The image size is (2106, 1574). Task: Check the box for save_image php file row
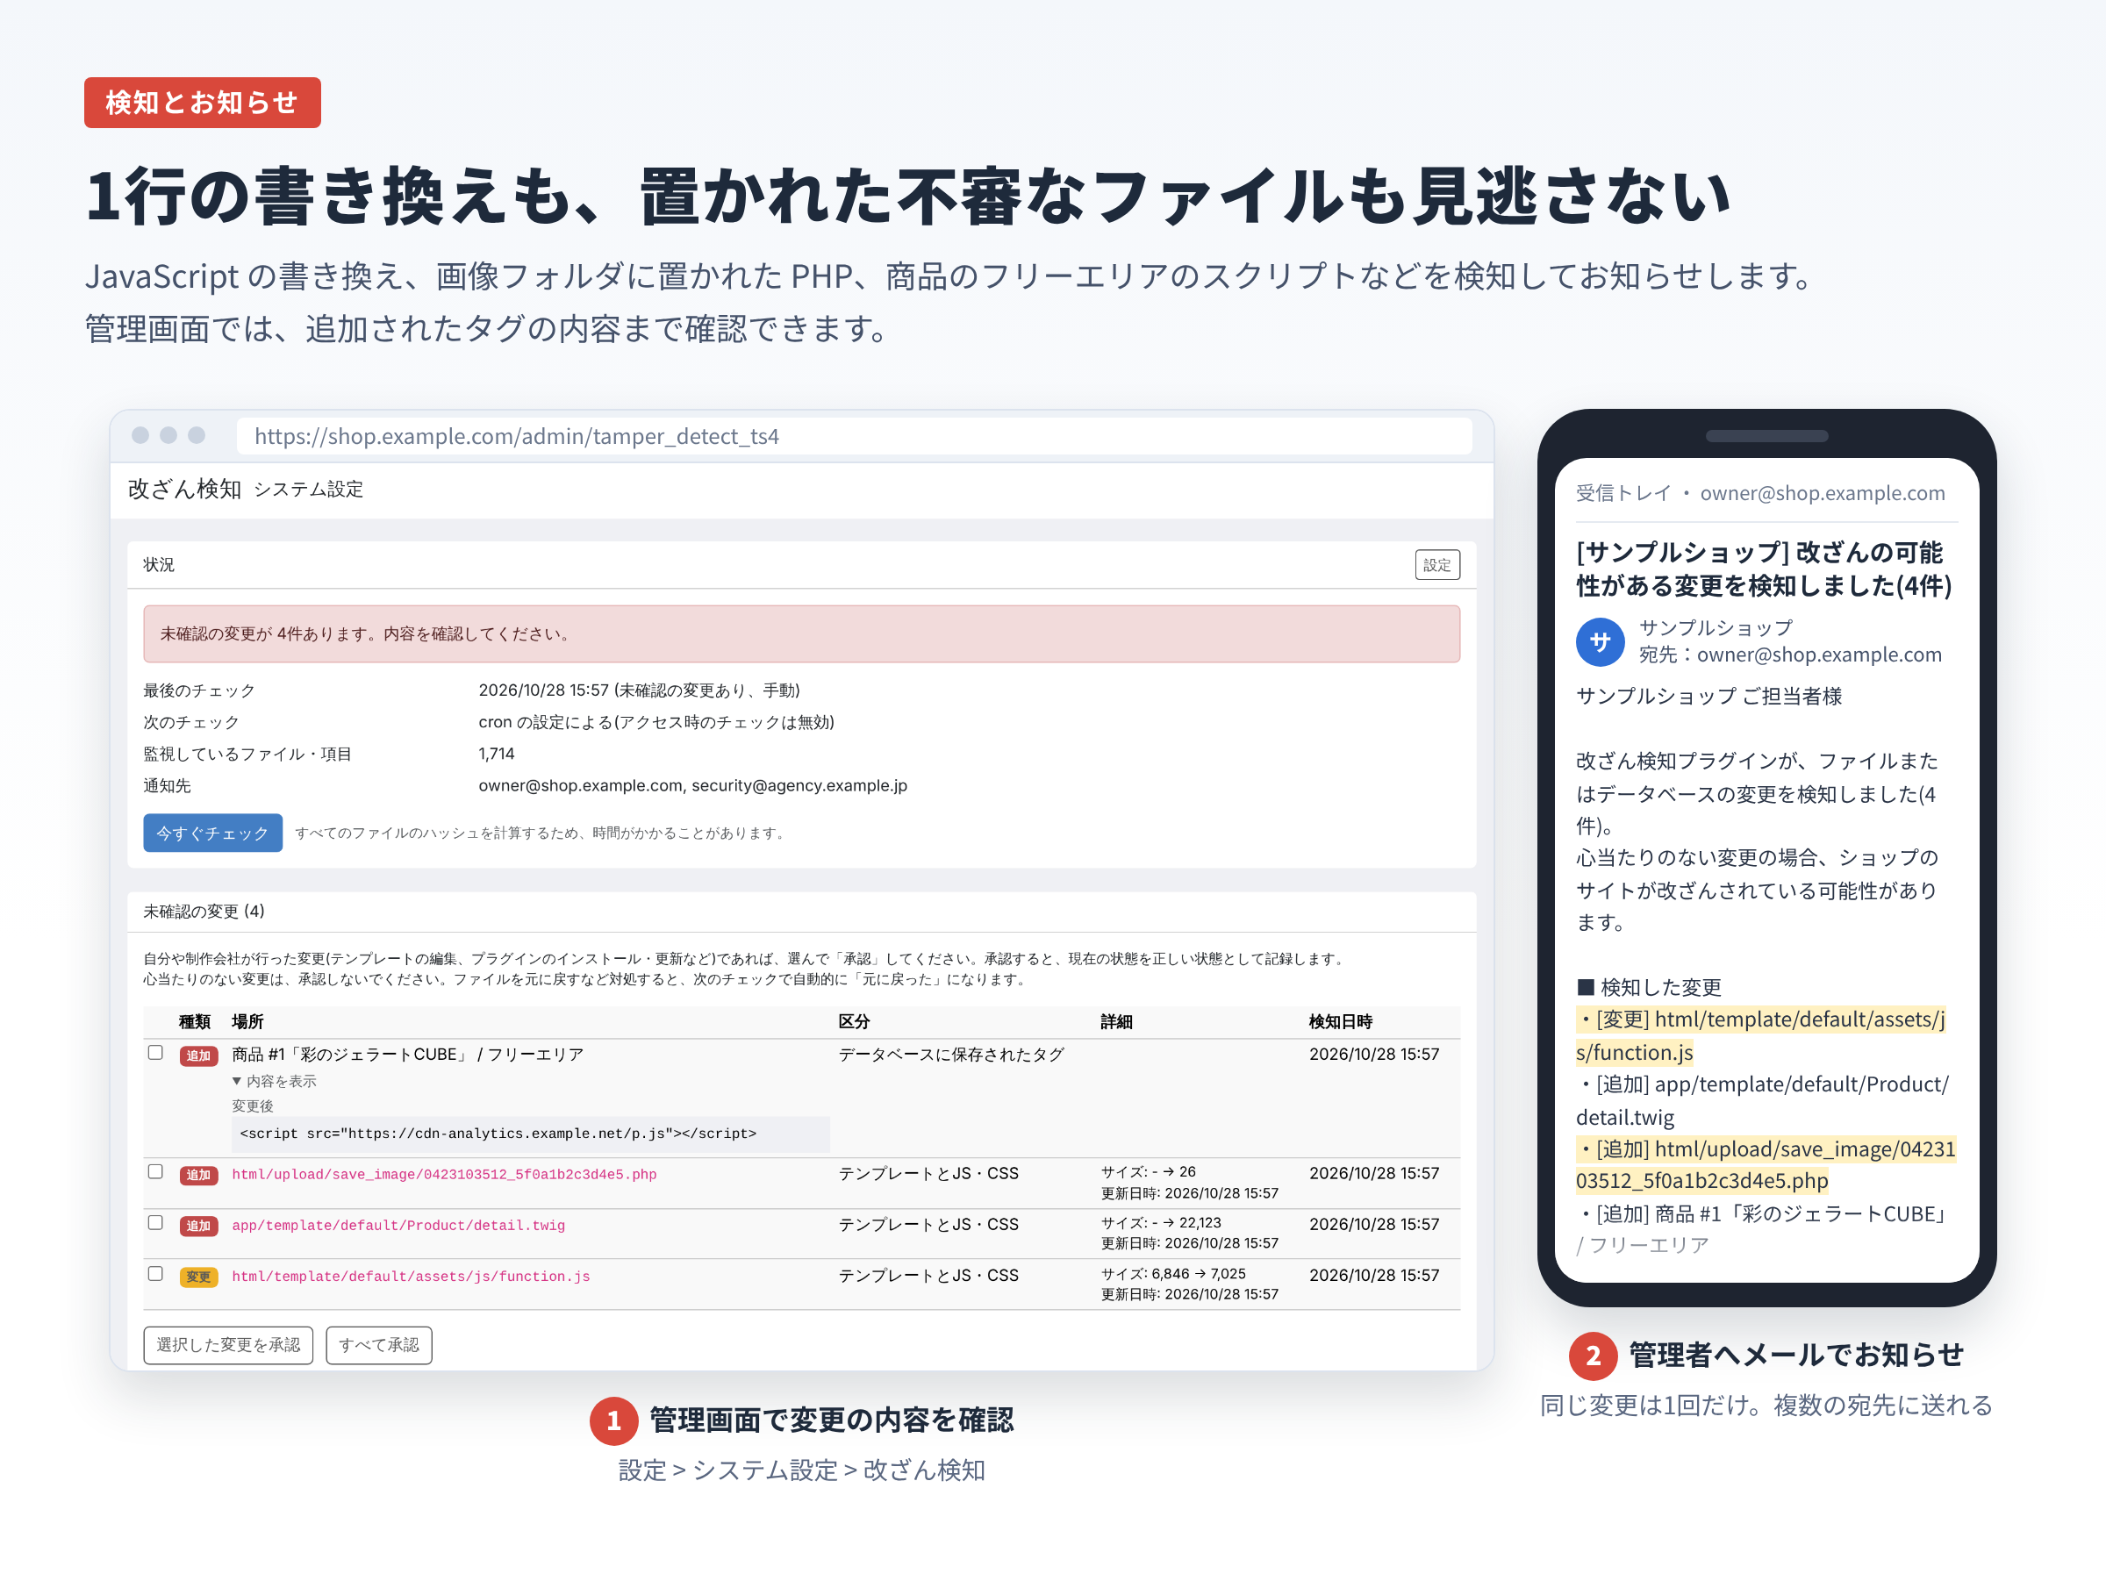155,1171
